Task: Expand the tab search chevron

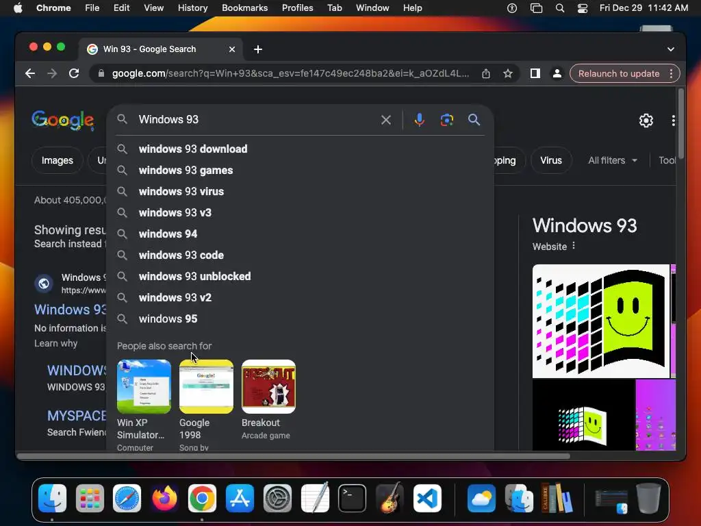Action: click(x=671, y=49)
